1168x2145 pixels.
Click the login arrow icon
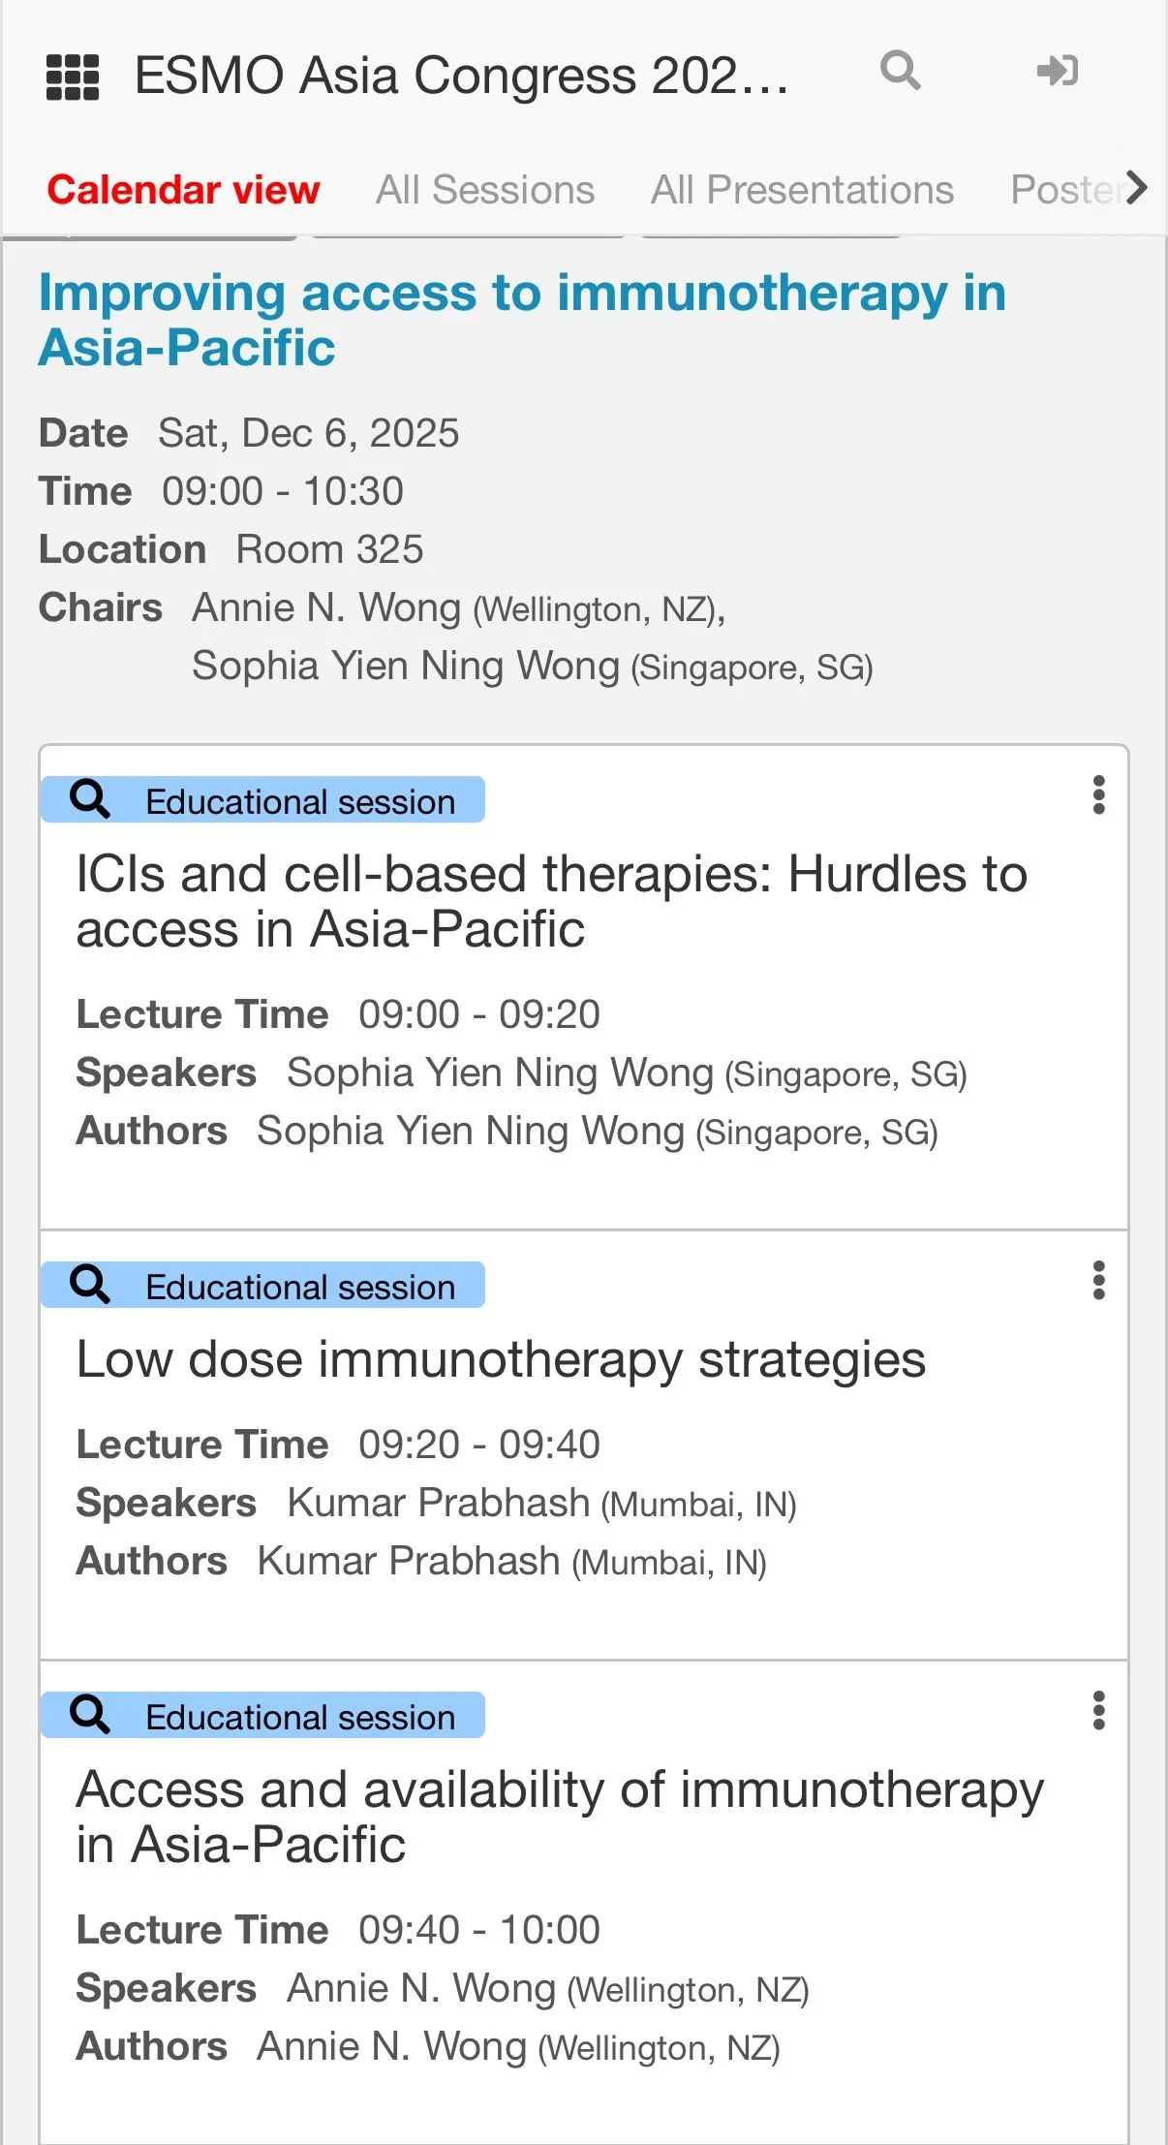pos(1057,71)
